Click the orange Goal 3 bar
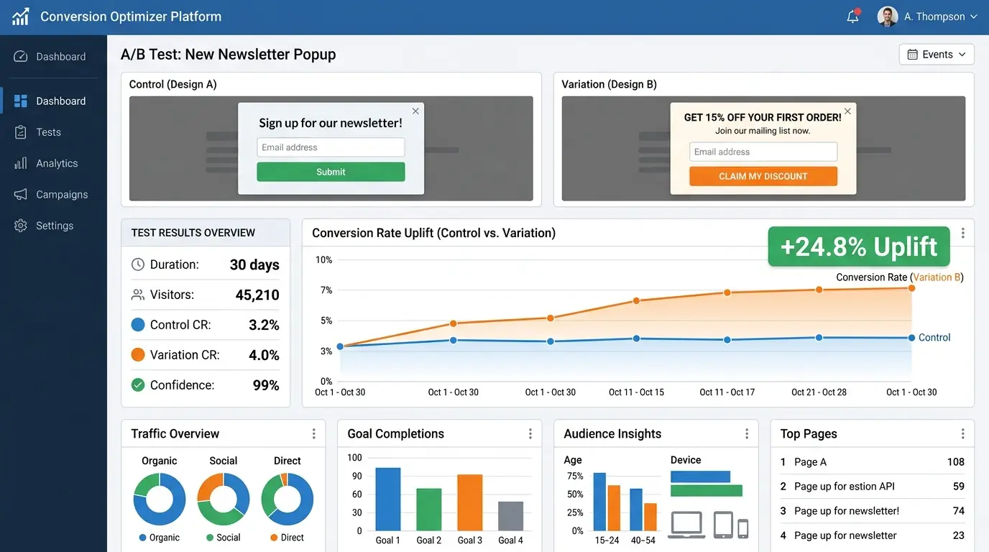This screenshot has height=552, width=989. [469, 502]
